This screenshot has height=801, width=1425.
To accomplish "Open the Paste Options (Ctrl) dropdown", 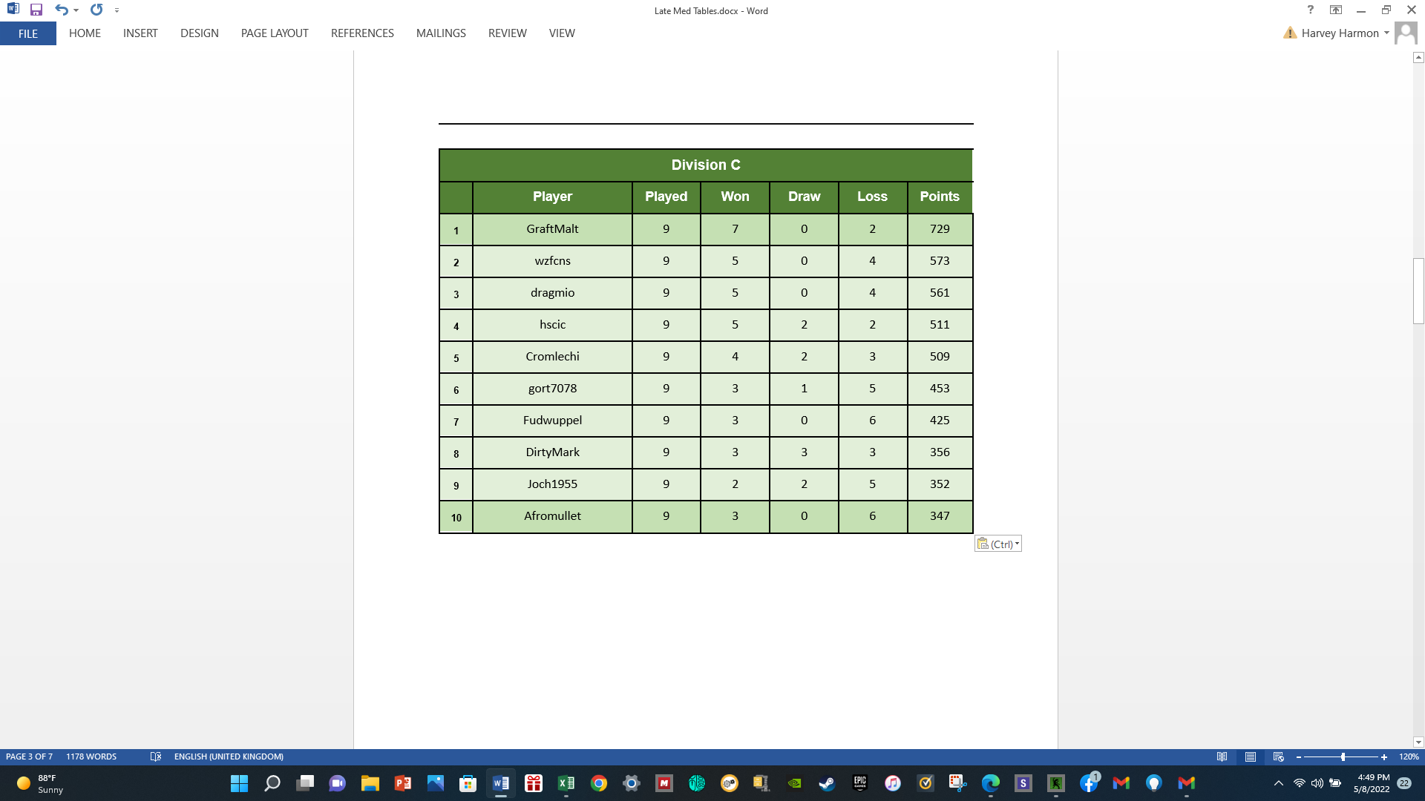I will point(998,544).
